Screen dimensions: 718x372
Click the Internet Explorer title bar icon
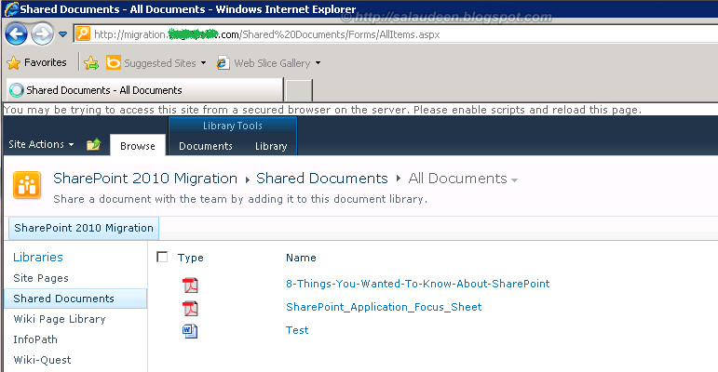(11, 9)
